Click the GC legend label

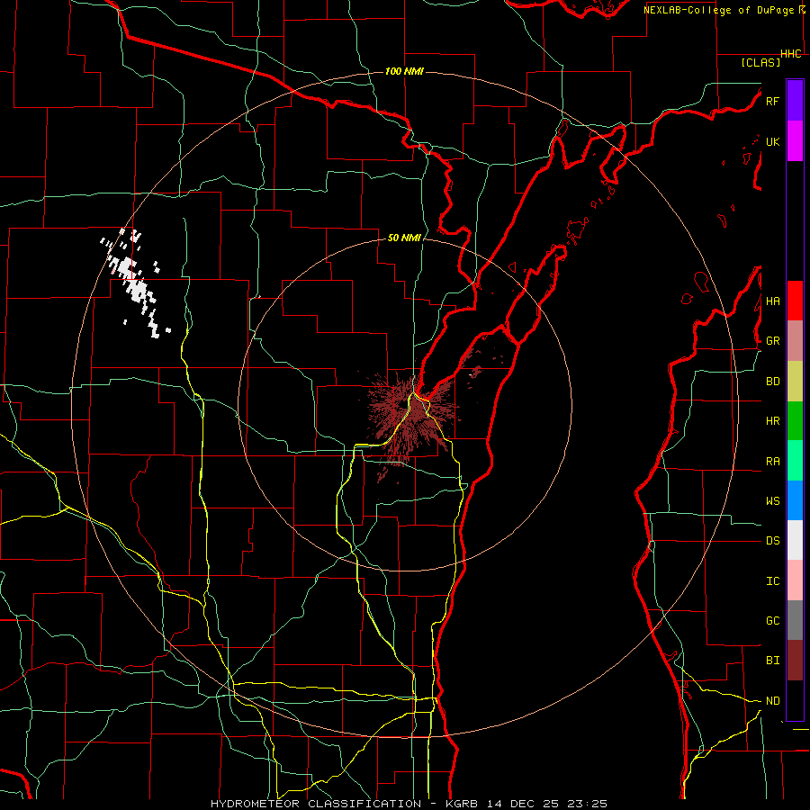tap(772, 620)
